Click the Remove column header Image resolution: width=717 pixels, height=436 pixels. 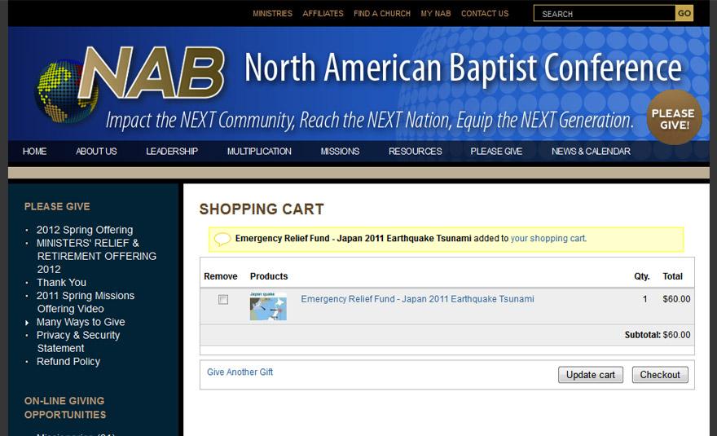[x=221, y=276]
